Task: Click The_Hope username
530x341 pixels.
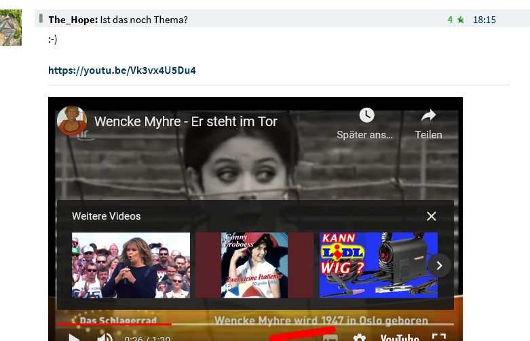Action: [73, 20]
